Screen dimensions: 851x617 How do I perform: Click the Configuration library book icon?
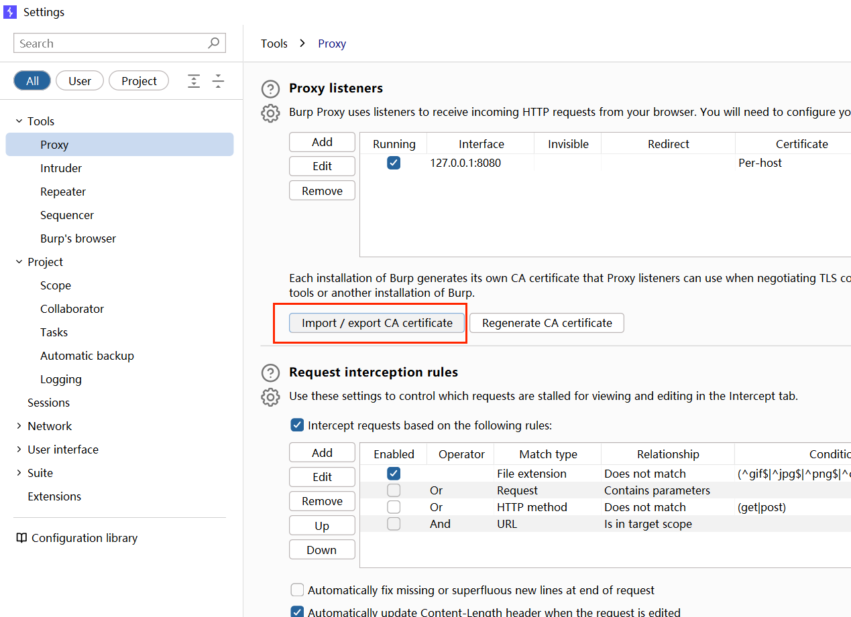coord(21,538)
